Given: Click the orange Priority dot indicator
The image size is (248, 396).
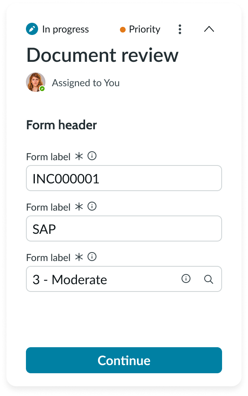Looking at the screenshot, I should click(123, 30).
